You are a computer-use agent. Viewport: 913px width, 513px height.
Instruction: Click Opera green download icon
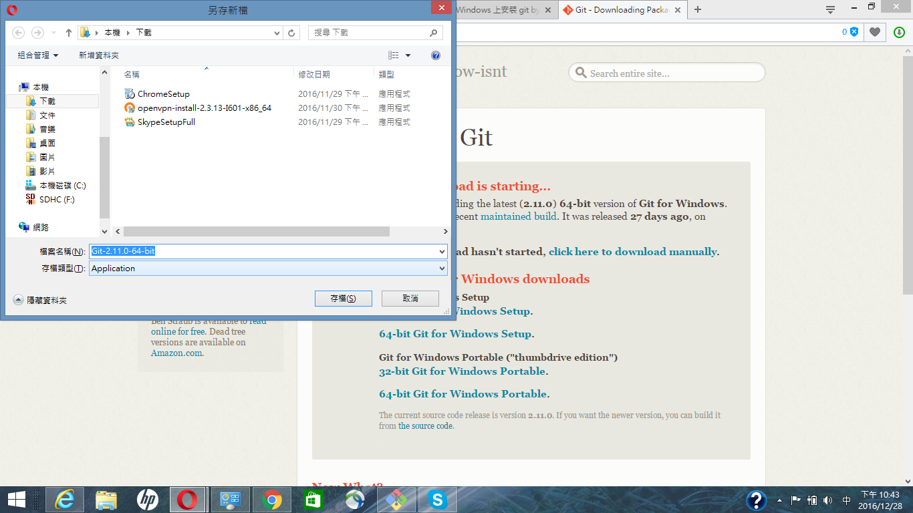[x=899, y=32]
